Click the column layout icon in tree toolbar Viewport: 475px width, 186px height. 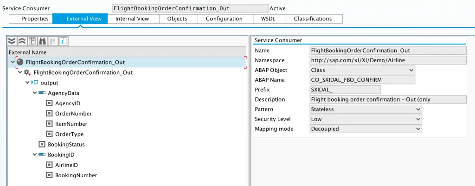point(32,41)
